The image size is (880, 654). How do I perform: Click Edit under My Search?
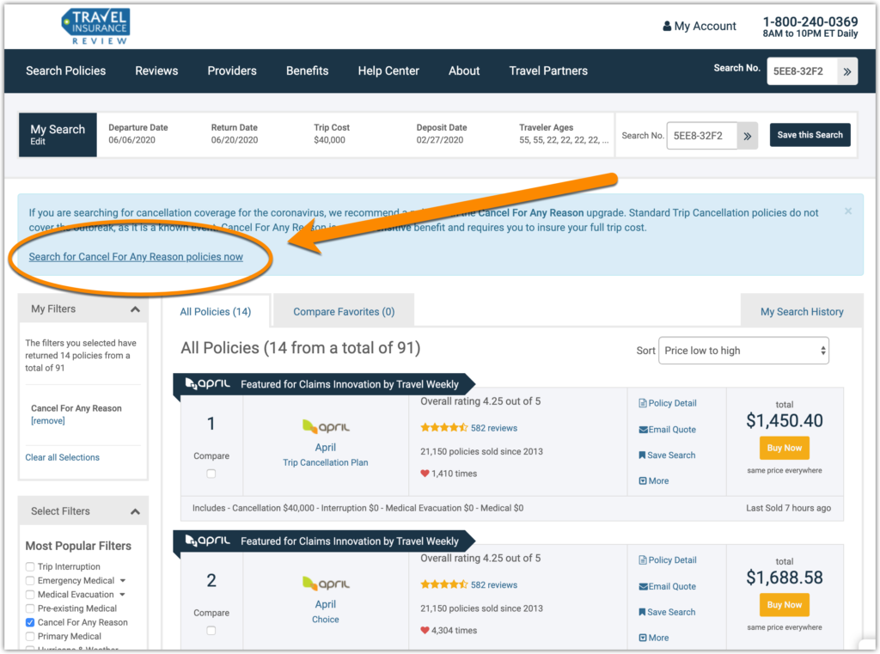tap(38, 142)
